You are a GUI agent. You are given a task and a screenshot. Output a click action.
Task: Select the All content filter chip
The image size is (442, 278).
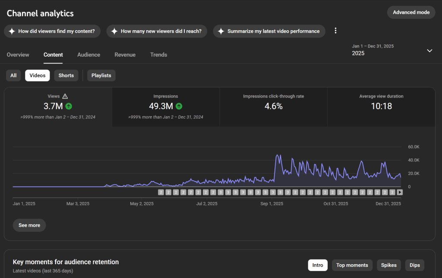point(13,76)
